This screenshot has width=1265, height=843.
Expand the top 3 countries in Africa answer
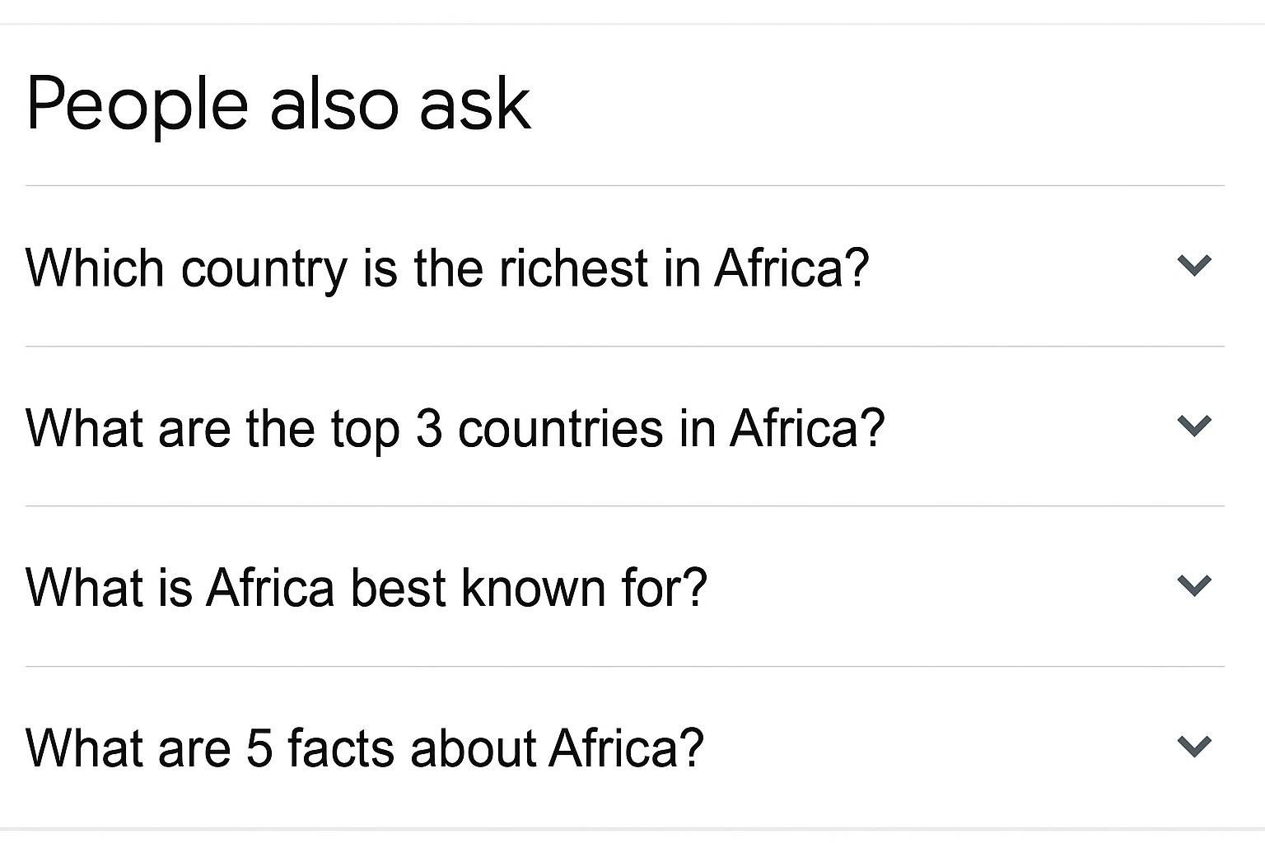coord(1194,426)
